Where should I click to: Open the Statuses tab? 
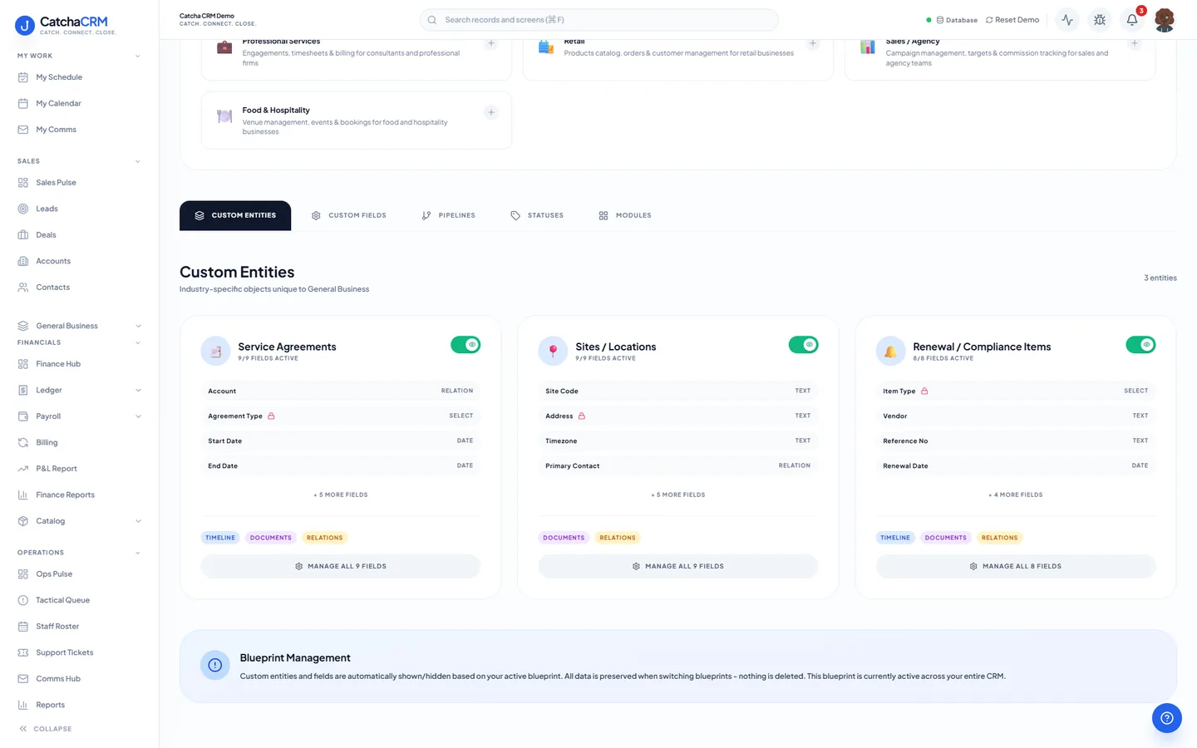(x=537, y=215)
